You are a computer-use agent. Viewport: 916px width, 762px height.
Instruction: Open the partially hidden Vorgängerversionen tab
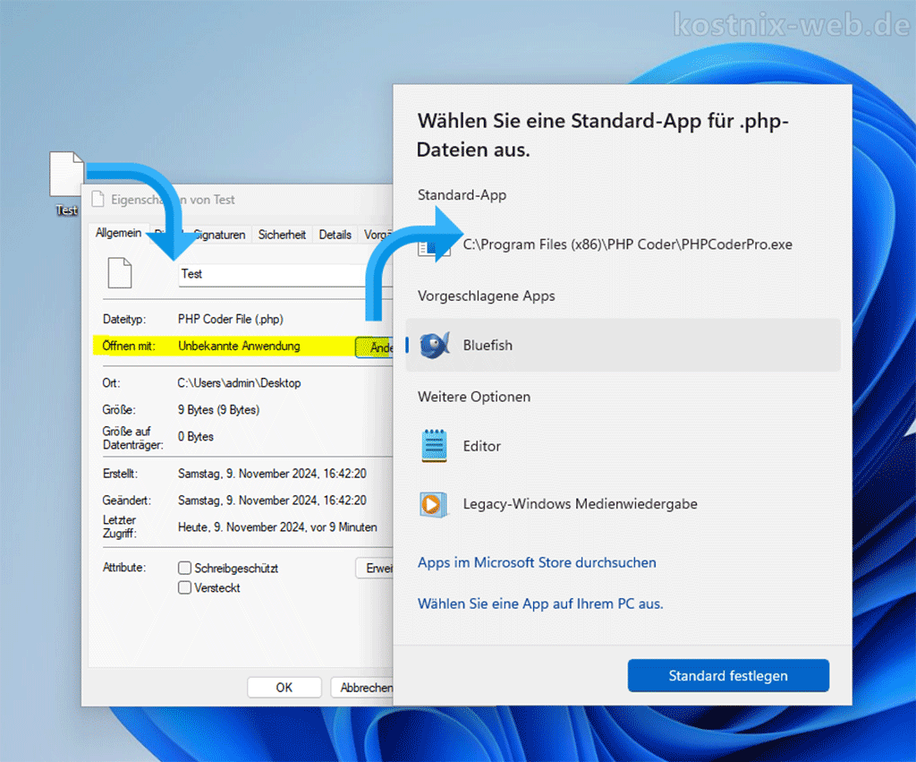click(x=377, y=235)
